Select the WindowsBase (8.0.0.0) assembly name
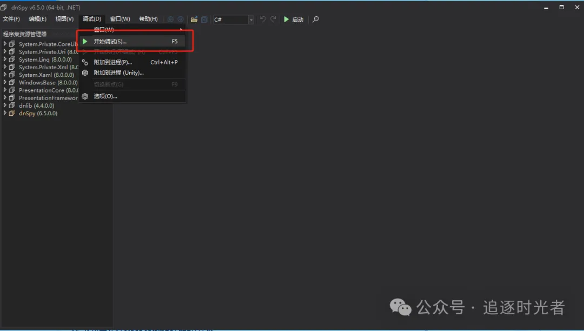This screenshot has width=584, height=331. 49,83
